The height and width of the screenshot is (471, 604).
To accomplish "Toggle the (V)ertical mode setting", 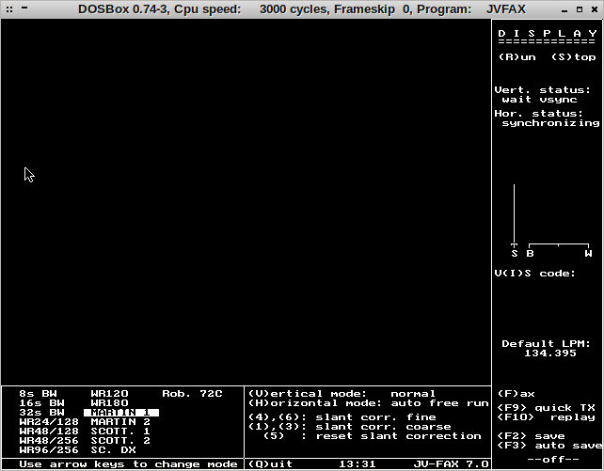I will pyautogui.click(x=342, y=394).
